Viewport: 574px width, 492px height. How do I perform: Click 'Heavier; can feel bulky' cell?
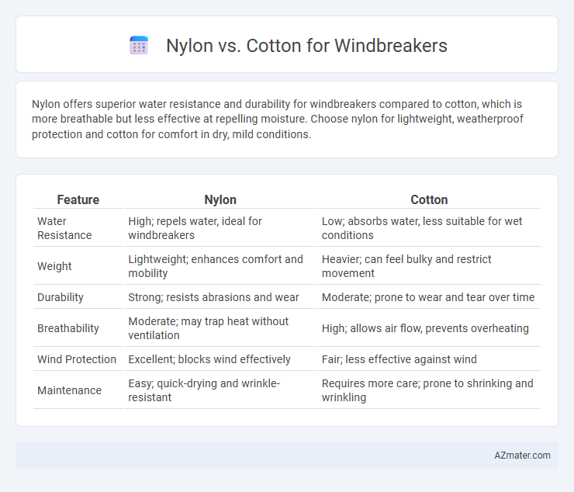tap(429, 266)
